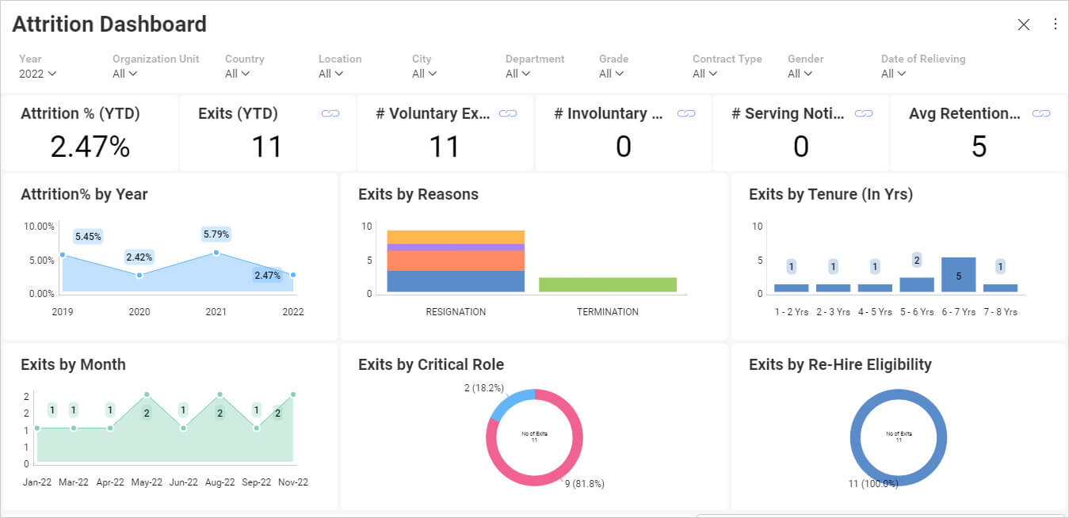1069x518 pixels.
Task: Select the Attrition % (YTD) KPI card
Action: [89, 133]
